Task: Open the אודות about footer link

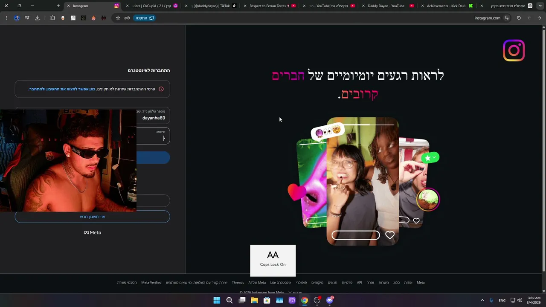Action: point(408,282)
